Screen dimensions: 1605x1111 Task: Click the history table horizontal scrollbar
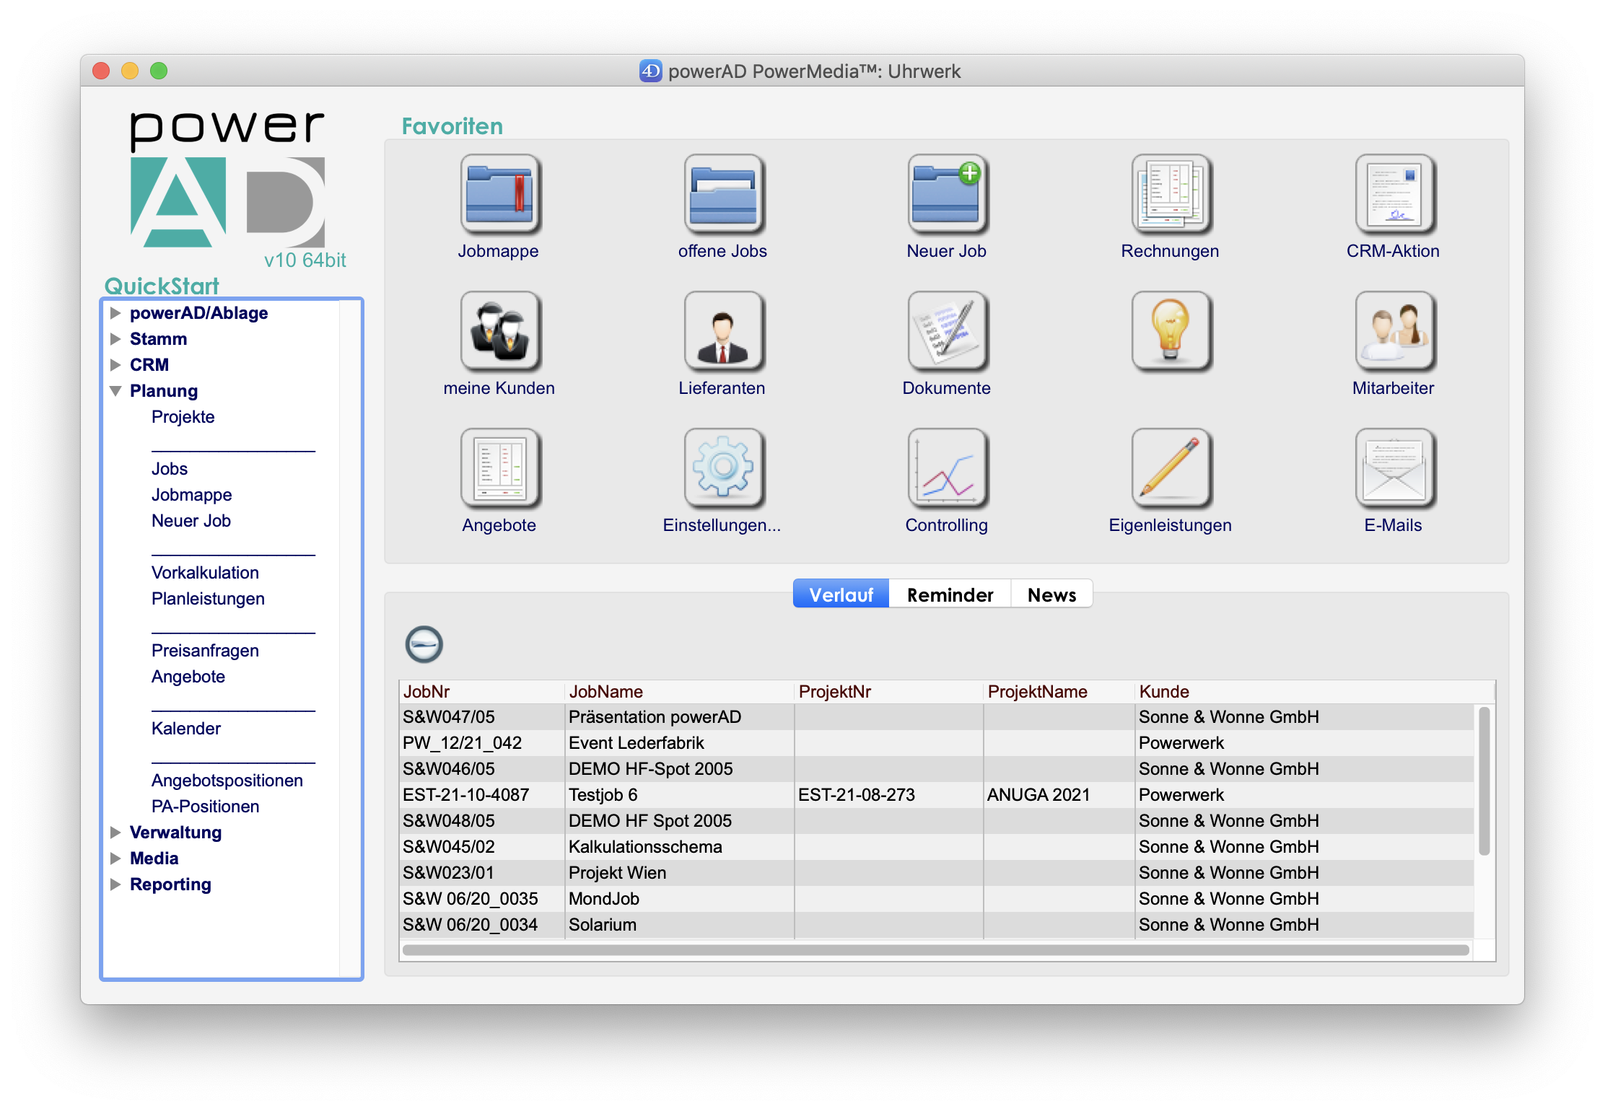click(936, 950)
